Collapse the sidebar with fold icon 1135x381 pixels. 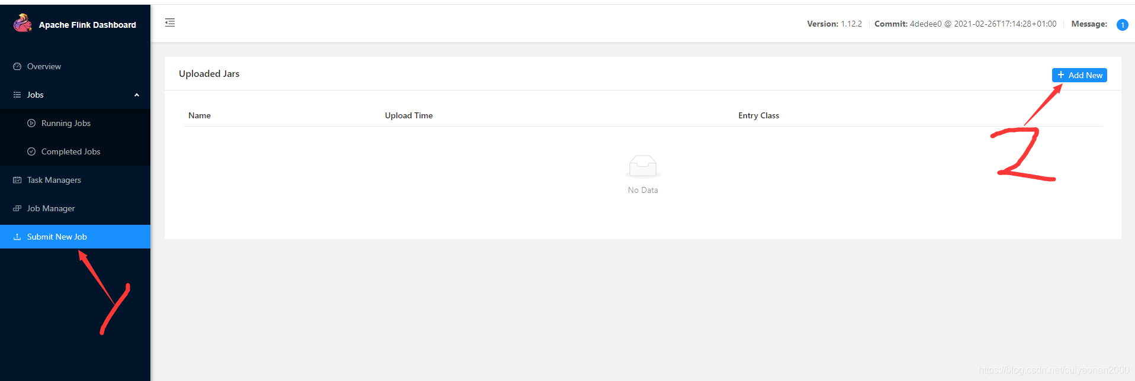tap(170, 22)
